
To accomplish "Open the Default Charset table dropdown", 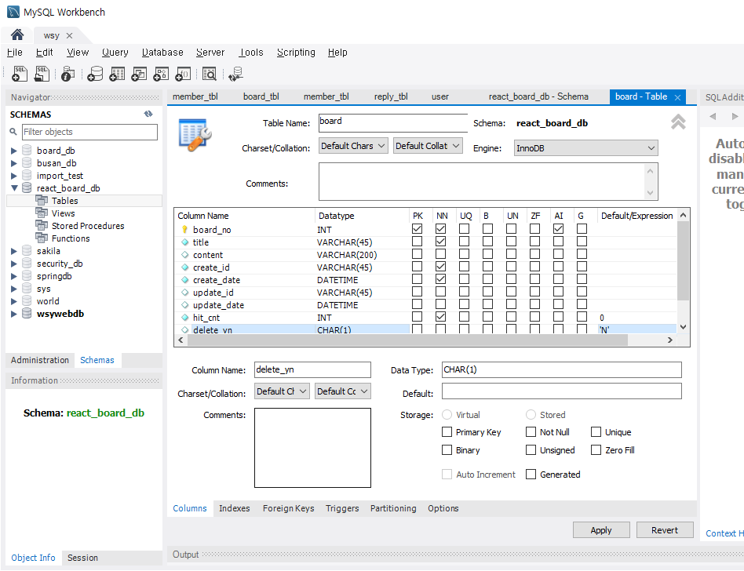I will (x=353, y=146).
